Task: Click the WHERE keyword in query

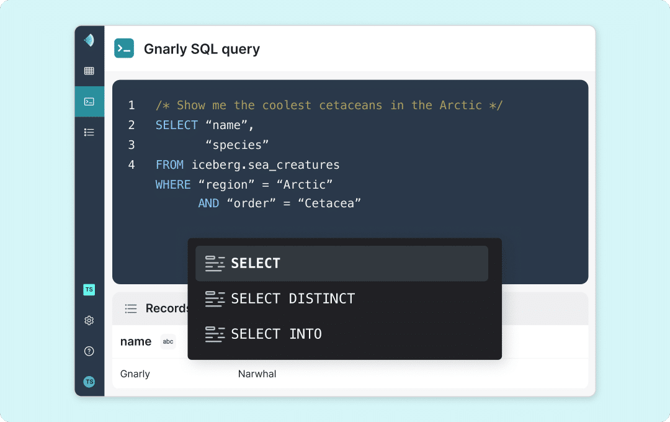Action: 173,184
